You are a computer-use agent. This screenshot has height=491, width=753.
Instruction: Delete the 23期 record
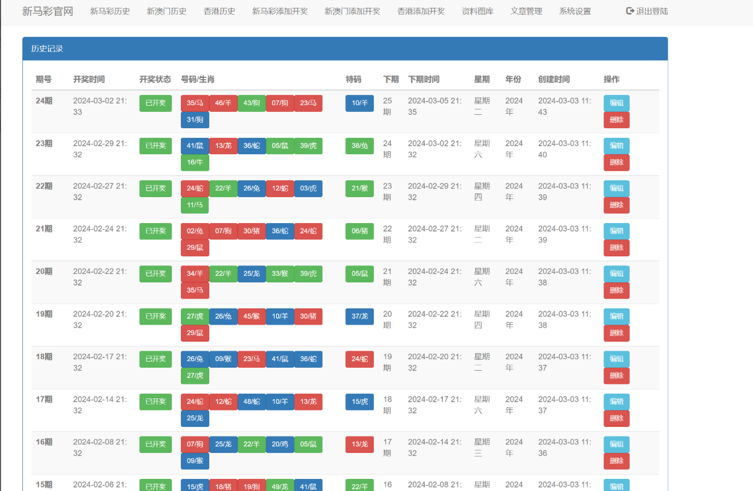point(616,163)
